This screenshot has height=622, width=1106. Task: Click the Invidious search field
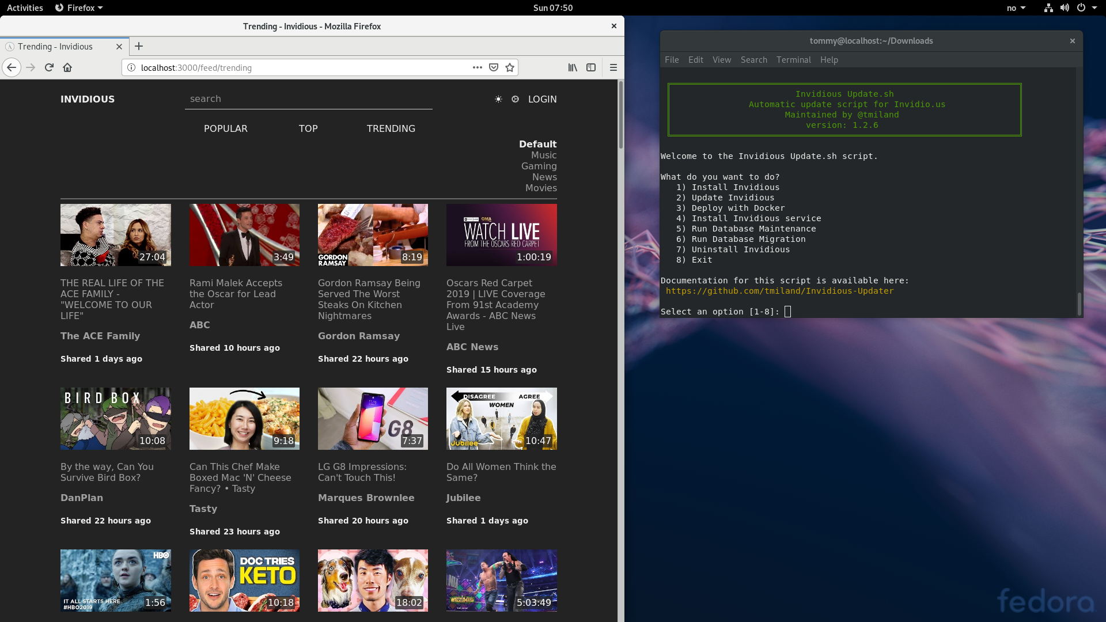click(308, 99)
